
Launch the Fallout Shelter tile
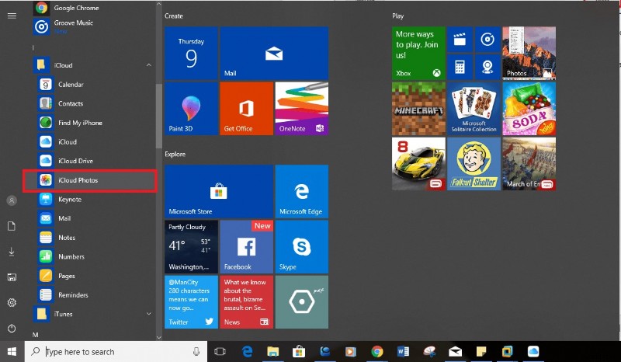tap(474, 164)
